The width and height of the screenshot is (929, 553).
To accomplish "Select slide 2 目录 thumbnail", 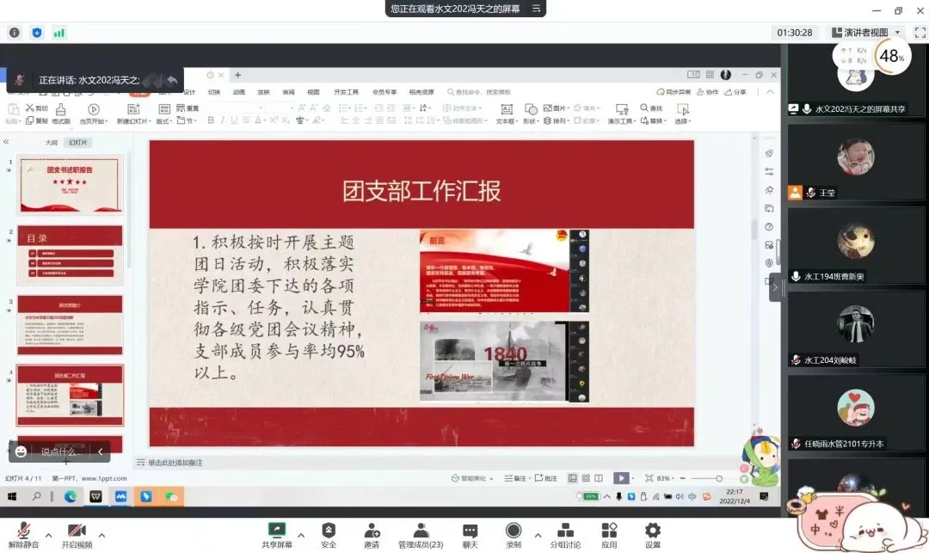I will tap(70, 255).
